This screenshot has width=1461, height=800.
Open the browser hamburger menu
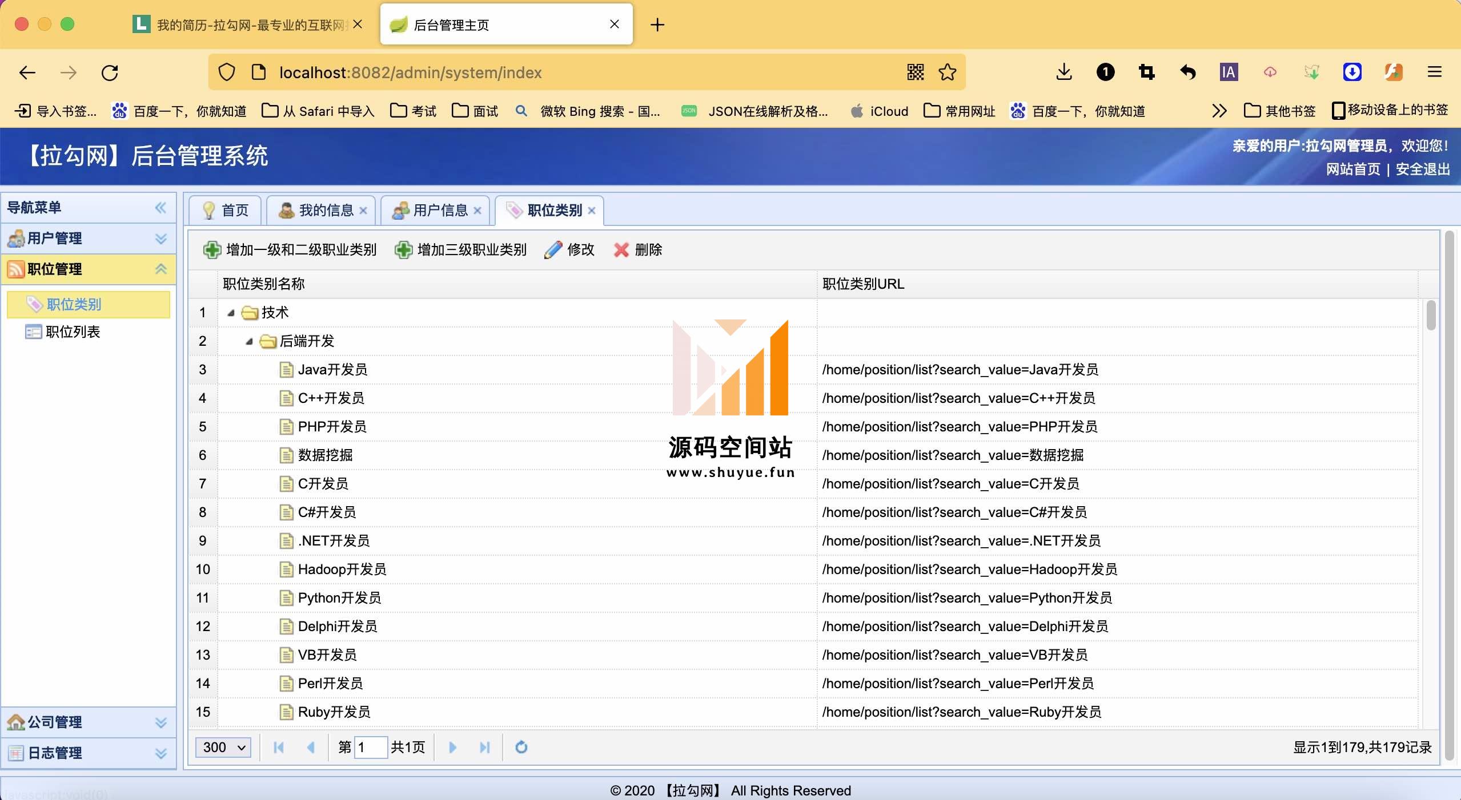tap(1434, 72)
